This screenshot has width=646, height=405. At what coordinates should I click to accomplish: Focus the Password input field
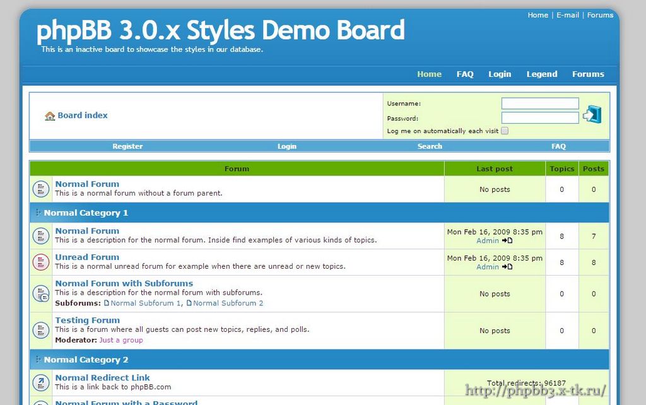click(x=540, y=118)
